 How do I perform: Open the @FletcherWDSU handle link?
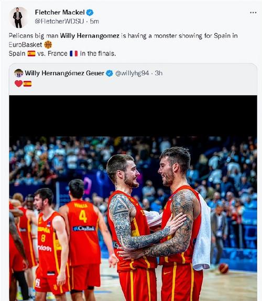pyautogui.click(x=59, y=21)
